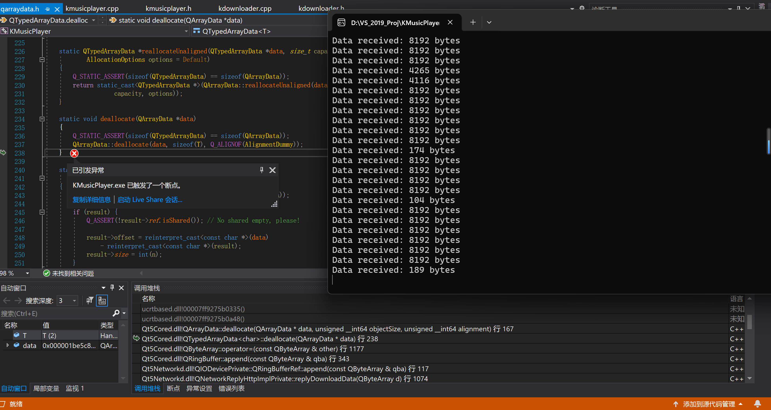Click 启动 Live Share 会话 link

pyautogui.click(x=150, y=200)
